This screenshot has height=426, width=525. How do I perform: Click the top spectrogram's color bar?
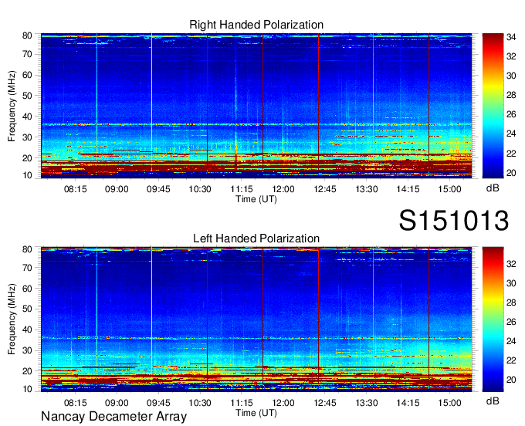[x=493, y=106]
